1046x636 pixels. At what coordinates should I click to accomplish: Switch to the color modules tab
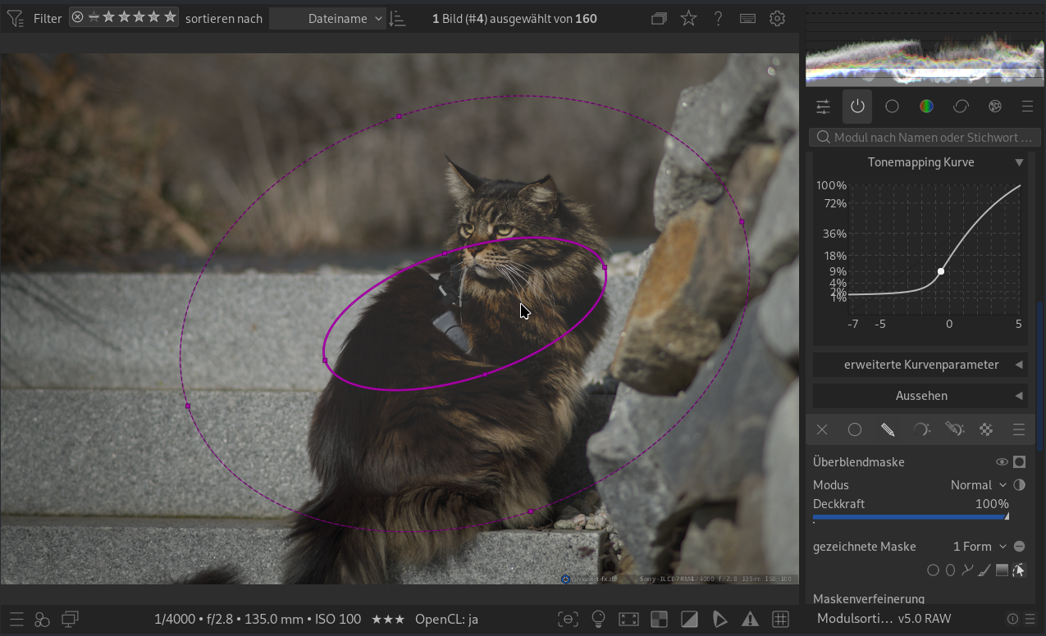click(x=926, y=107)
